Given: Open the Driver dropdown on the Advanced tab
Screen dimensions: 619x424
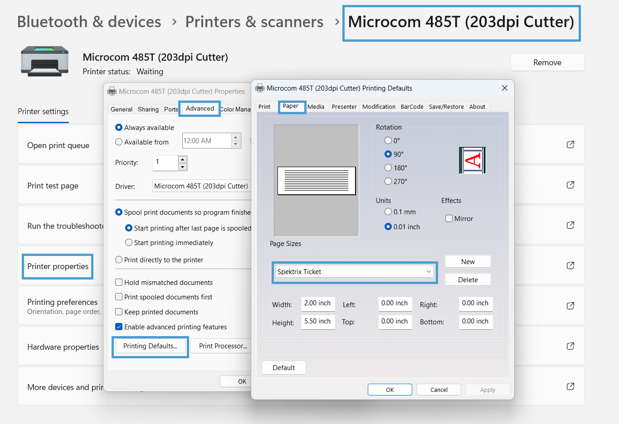Looking at the screenshot, I should click(x=202, y=186).
